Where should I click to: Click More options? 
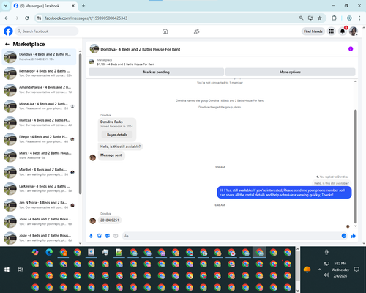pyautogui.click(x=290, y=72)
